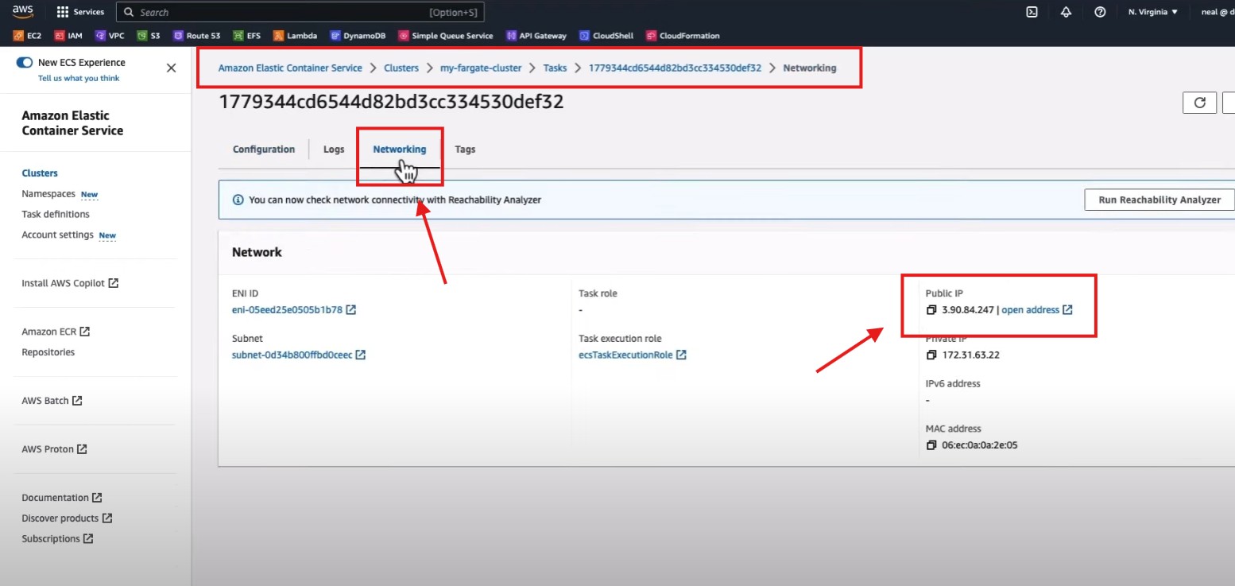Open the help question mark icon
This screenshot has height=586, width=1235.
1100,12
